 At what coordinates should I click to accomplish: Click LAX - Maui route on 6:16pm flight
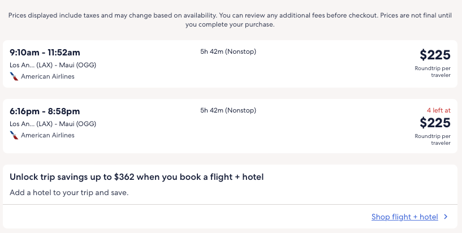click(x=53, y=124)
